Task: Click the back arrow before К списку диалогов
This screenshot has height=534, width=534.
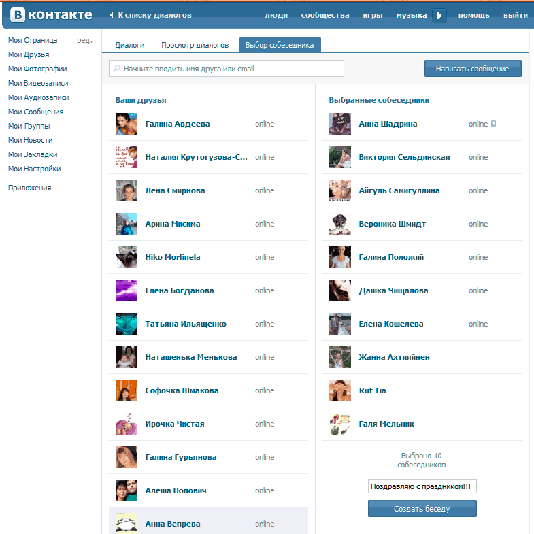Action: click(x=112, y=15)
